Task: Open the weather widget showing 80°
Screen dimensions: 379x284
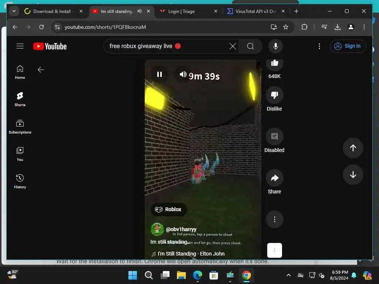Action: (x=13, y=275)
